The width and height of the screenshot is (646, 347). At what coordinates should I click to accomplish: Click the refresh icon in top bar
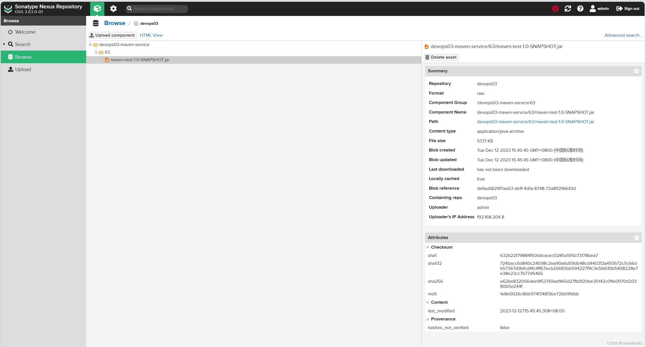pyautogui.click(x=568, y=9)
